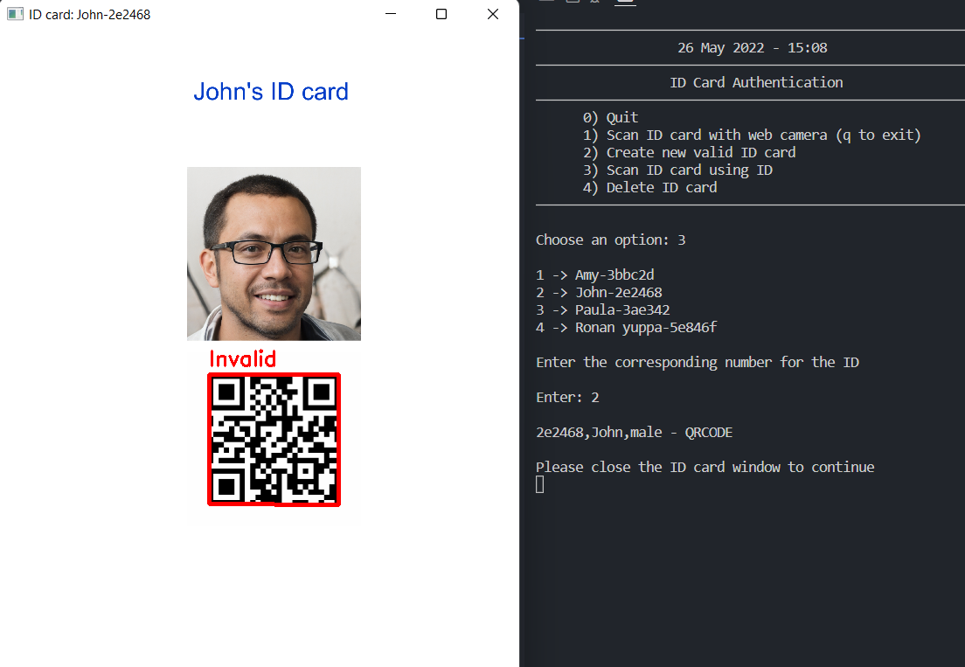Screen dimensions: 965x667
Task: Click the QR code image
Action: (x=274, y=440)
